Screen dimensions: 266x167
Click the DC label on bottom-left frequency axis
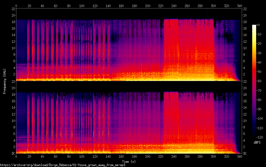pyautogui.click(x=14, y=153)
